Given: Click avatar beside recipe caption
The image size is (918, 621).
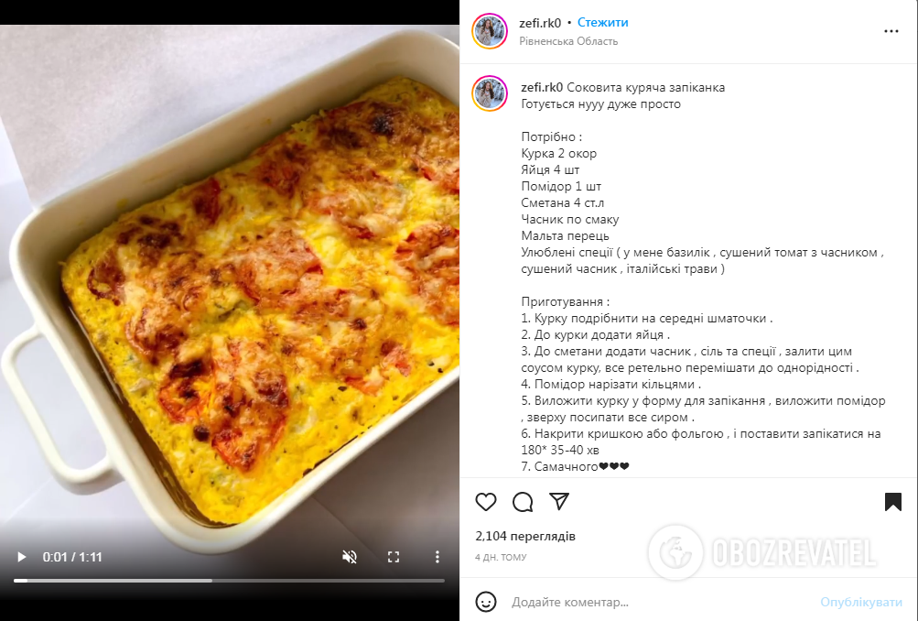Looking at the screenshot, I should pyautogui.click(x=490, y=93).
